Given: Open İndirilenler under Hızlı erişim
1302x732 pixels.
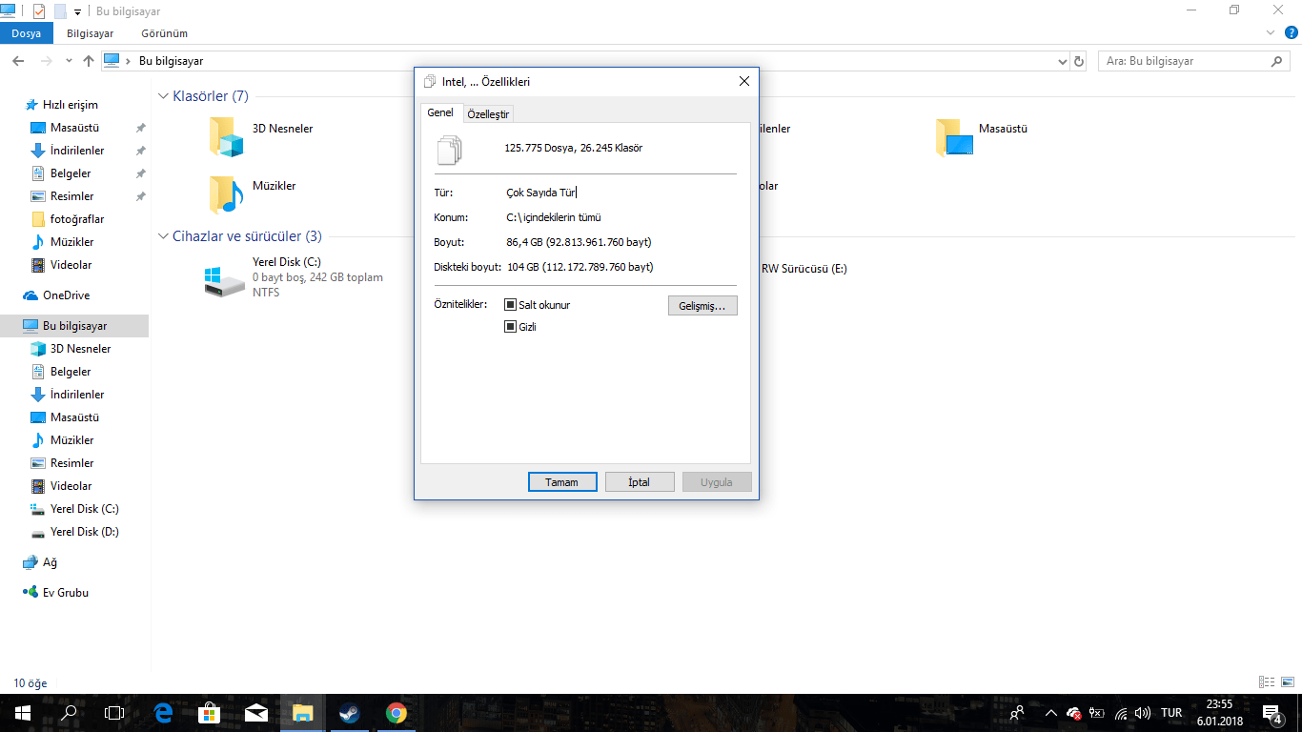Looking at the screenshot, I should (x=77, y=151).
